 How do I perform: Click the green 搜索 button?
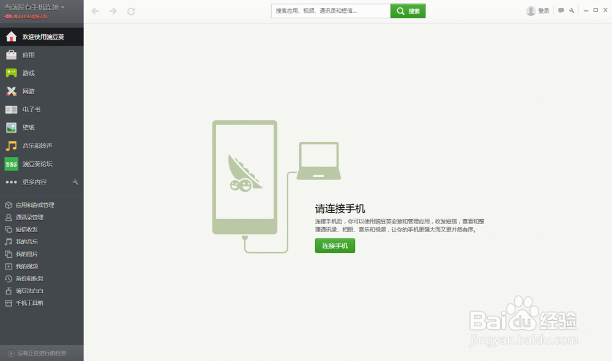408,11
